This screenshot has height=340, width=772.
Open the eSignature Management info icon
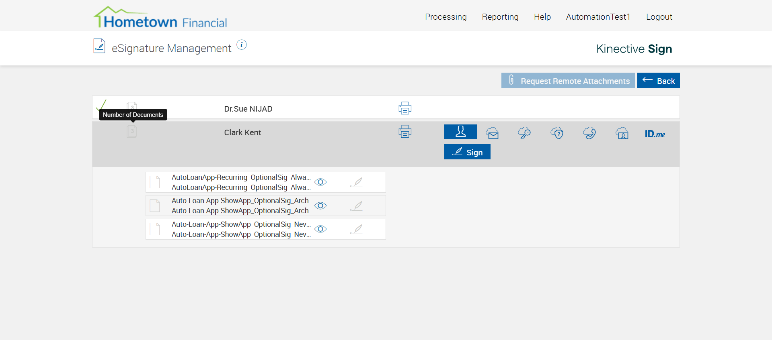click(x=241, y=45)
